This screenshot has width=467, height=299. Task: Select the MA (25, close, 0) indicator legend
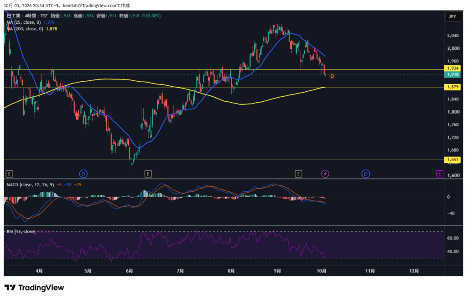pyautogui.click(x=24, y=22)
